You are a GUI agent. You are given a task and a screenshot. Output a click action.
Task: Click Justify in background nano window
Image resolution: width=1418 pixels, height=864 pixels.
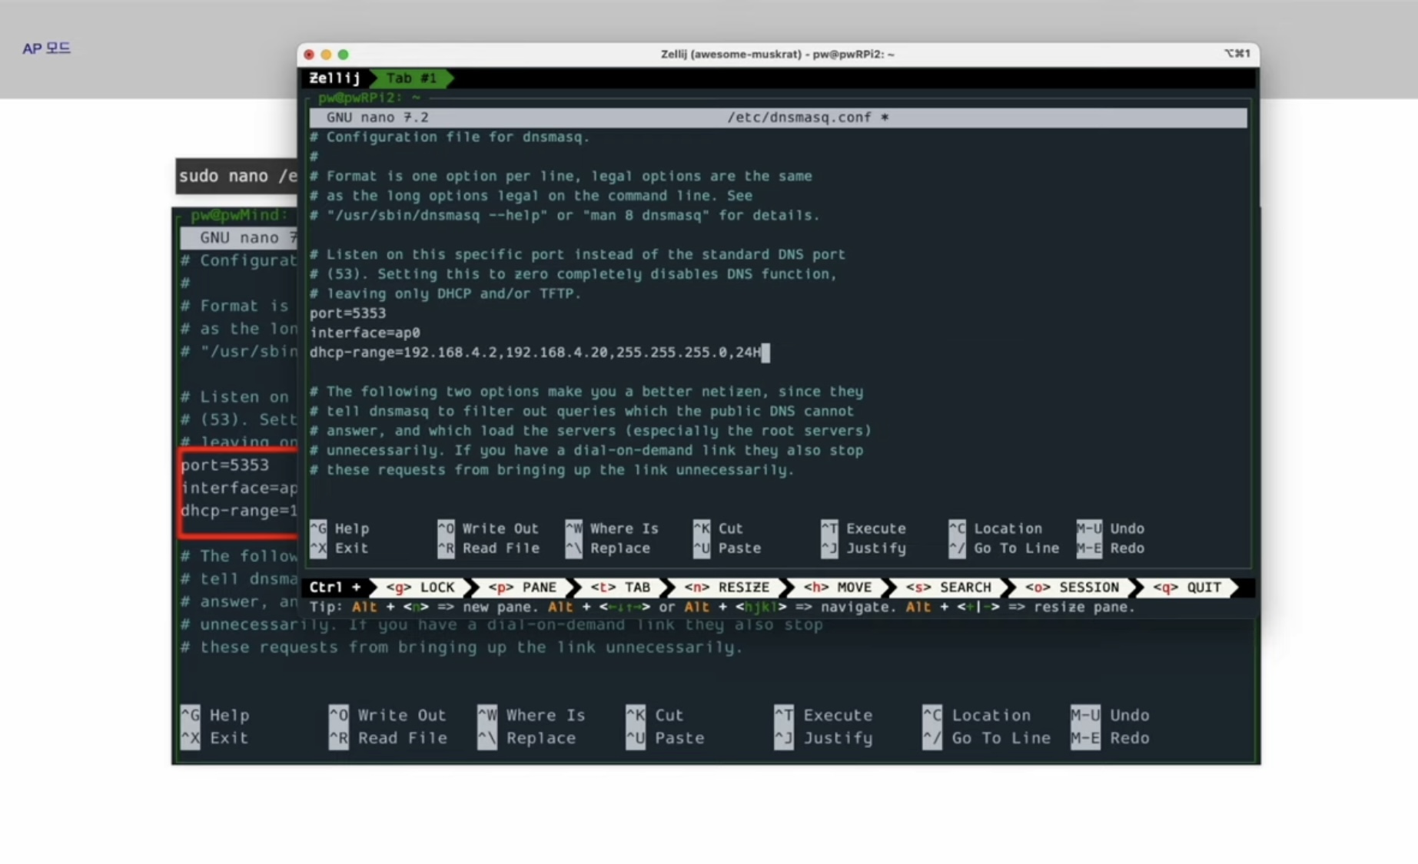pos(824,738)
